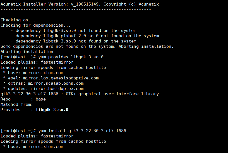The image size is (228, 153).
Task: Click the libgdk_pixbuf-2.0.so.0 dependency line
Action: tap(85, 36)
